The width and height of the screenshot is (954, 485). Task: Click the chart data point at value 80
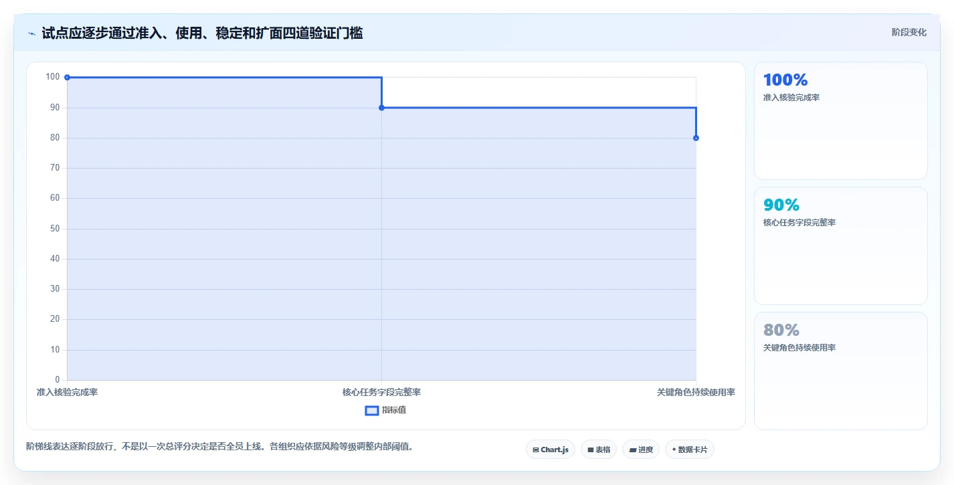coord(696,138)
